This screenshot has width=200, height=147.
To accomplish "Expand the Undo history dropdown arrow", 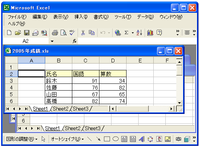I will pos(109,33).
